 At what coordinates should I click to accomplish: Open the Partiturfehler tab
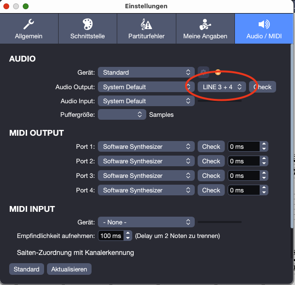146,29
